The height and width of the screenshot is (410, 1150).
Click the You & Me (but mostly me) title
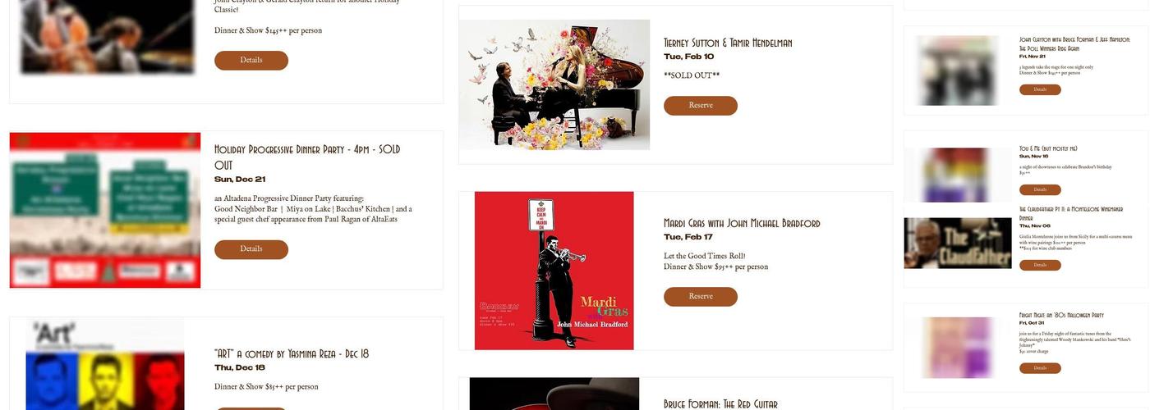1048,148
